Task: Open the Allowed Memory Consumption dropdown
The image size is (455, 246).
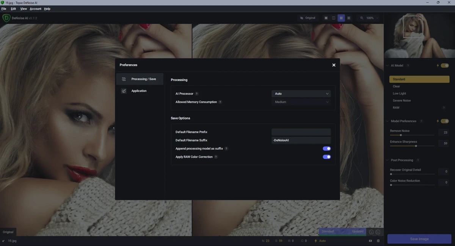Action: click(x=301, y=102)
